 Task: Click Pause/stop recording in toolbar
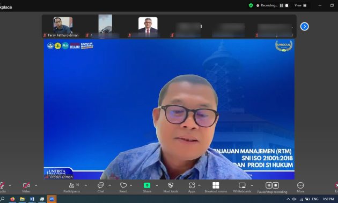[x=272, y=188]
